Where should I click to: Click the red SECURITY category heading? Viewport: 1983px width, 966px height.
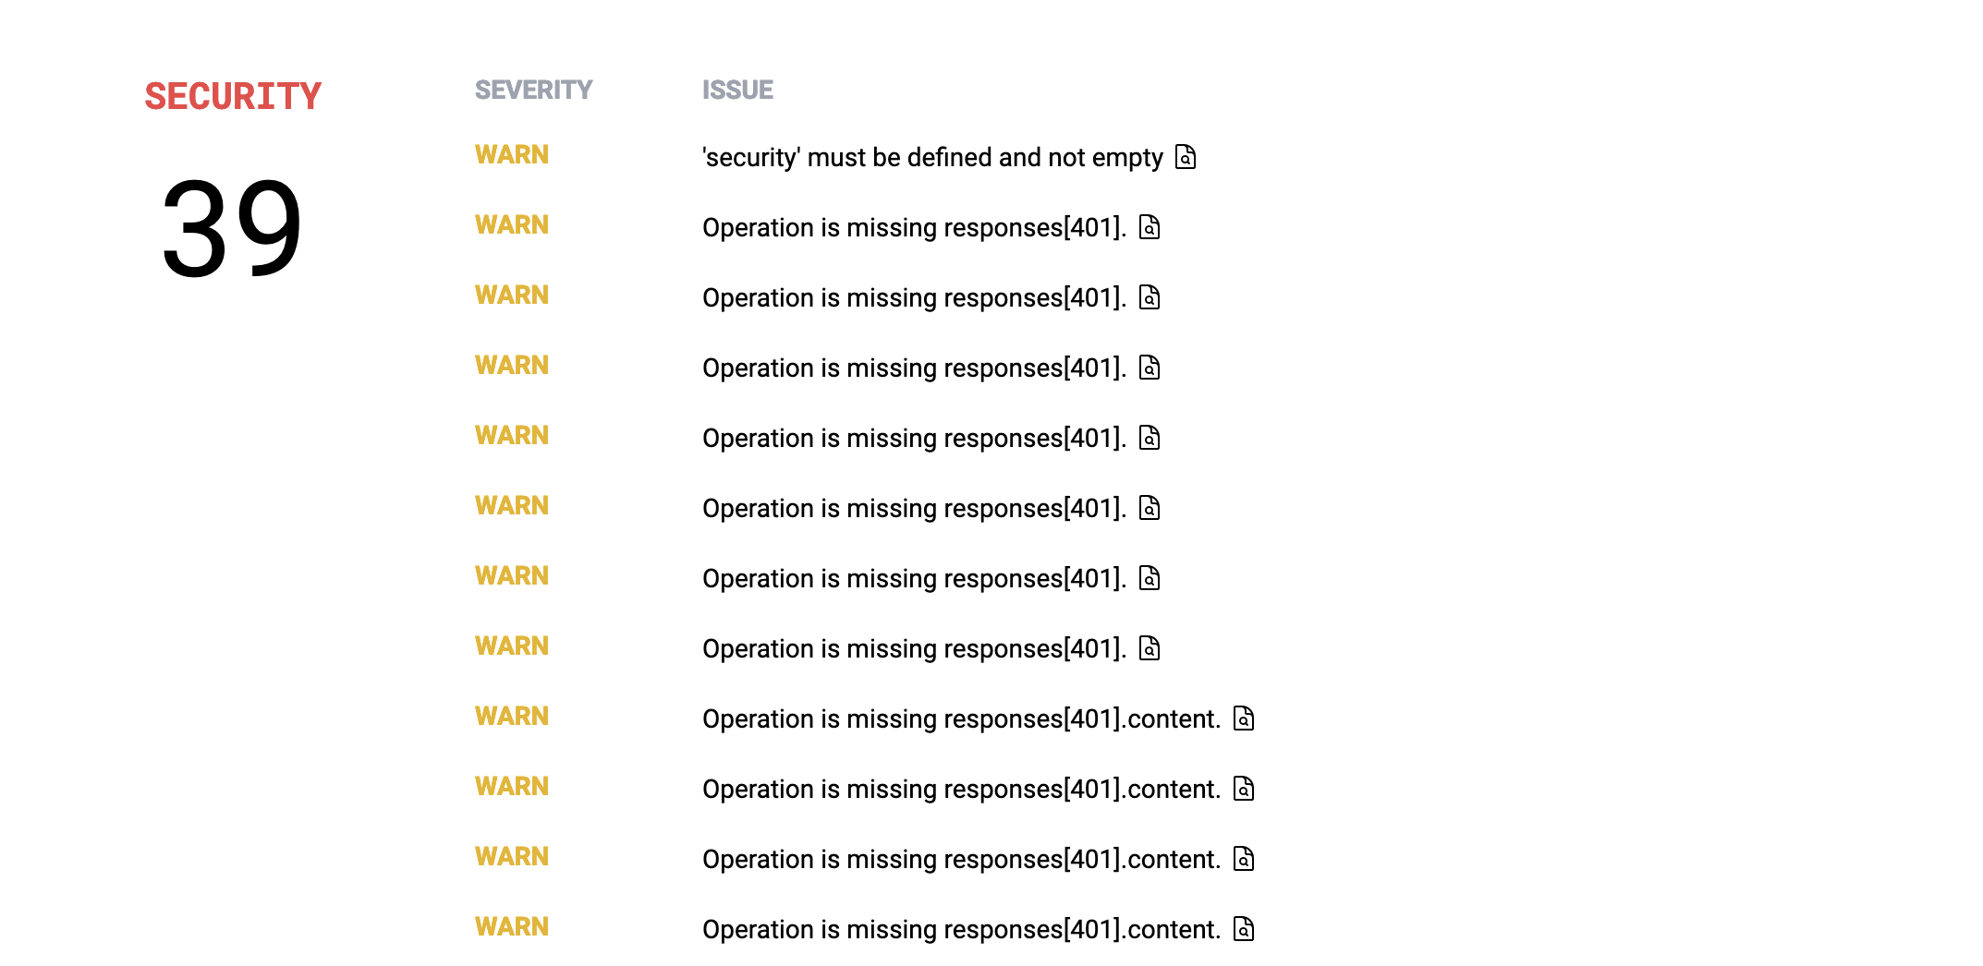click(x=233, y=97)
